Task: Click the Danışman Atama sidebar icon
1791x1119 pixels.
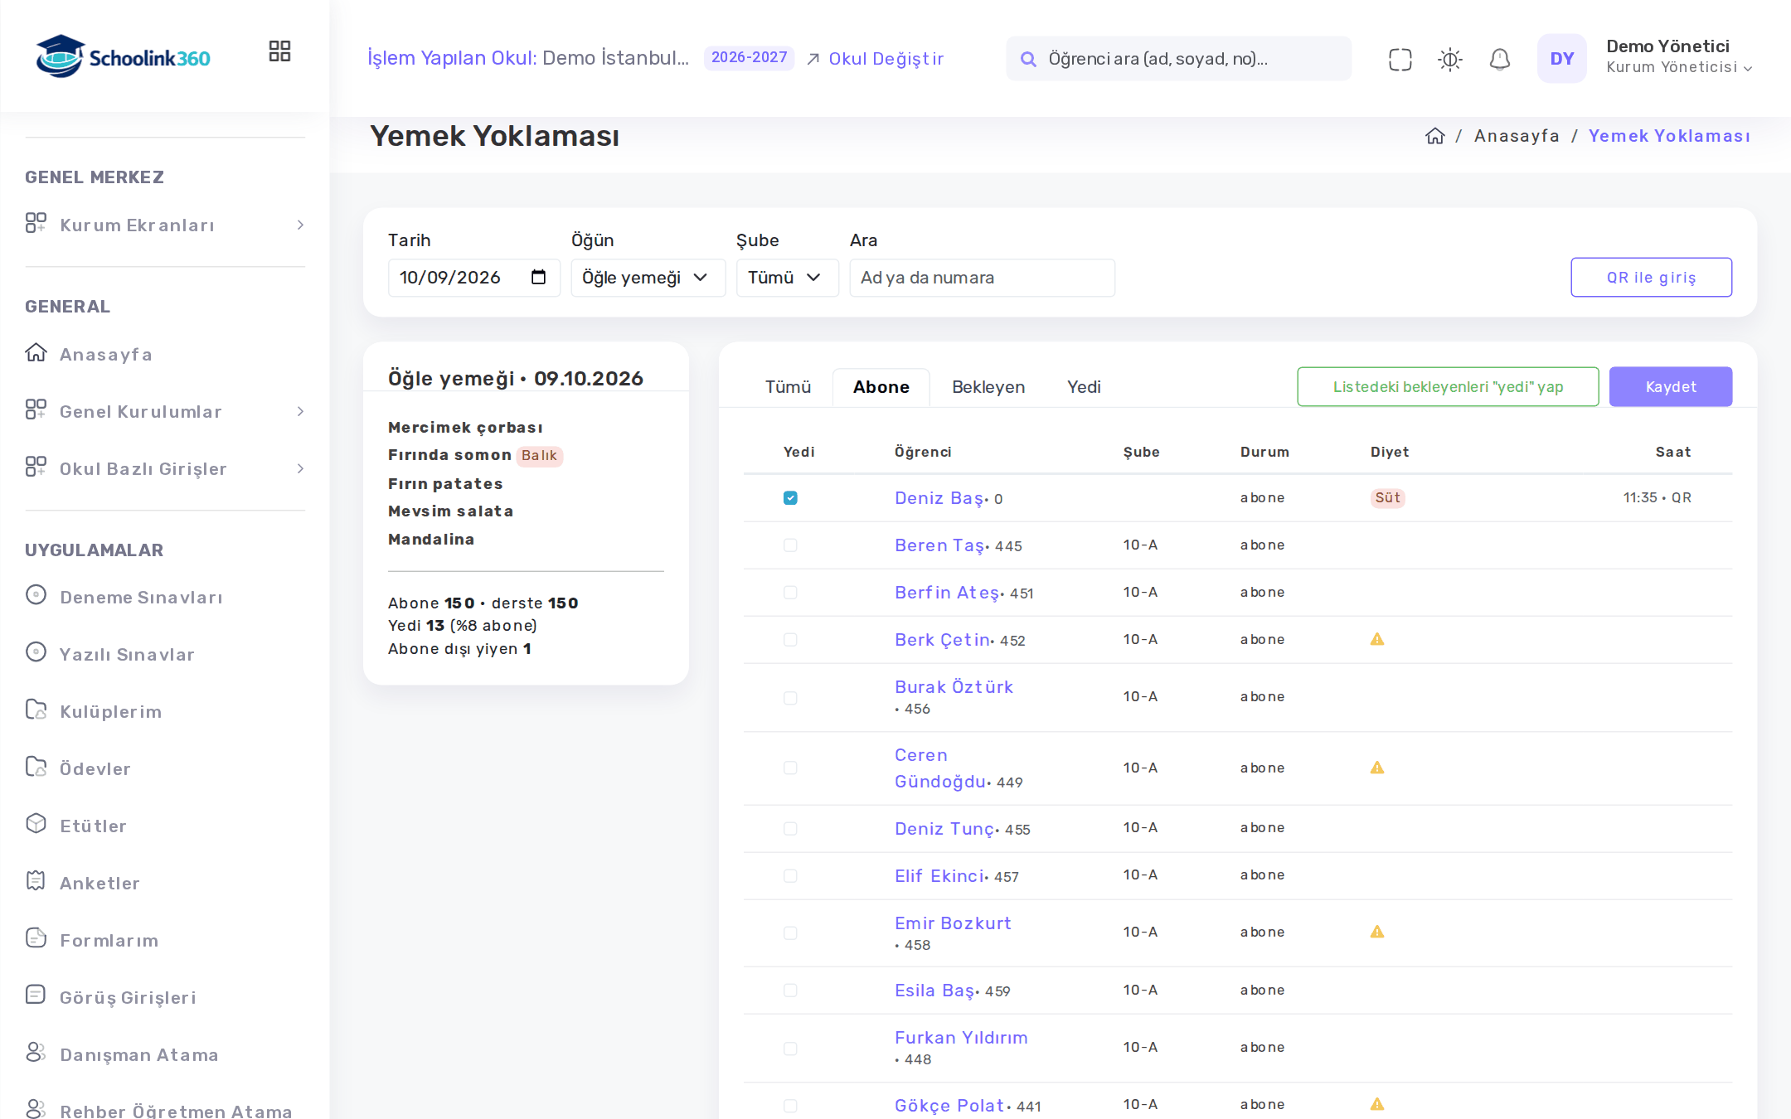Action: point(36,1053)
